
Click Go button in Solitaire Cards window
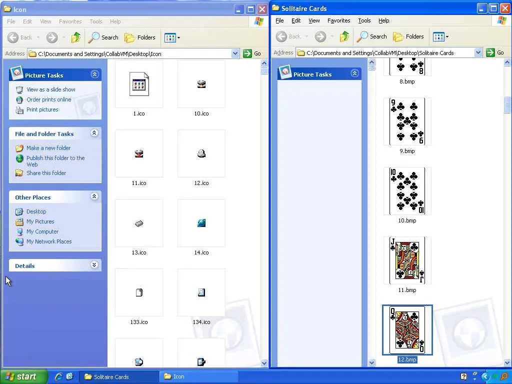coord(495,52)
